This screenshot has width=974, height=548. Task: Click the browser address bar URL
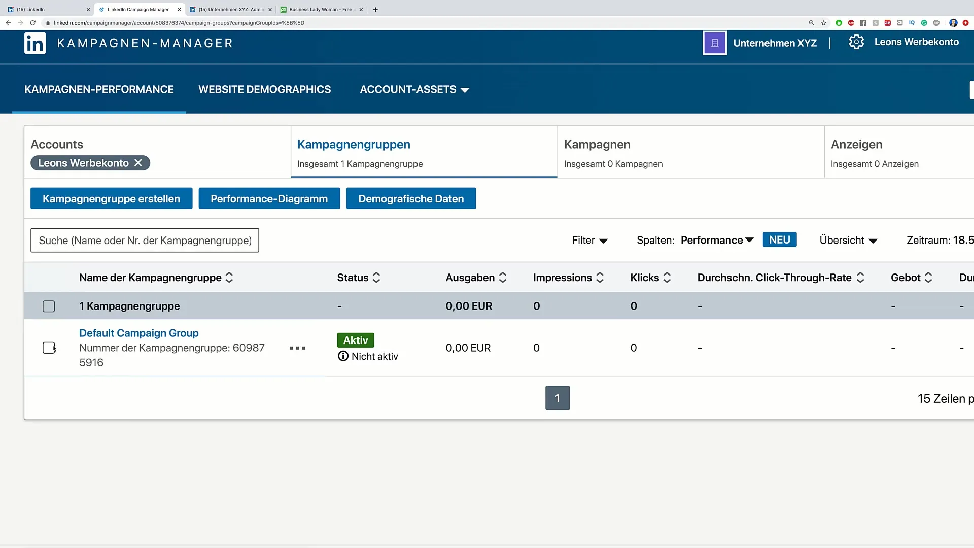pos(179,23)
